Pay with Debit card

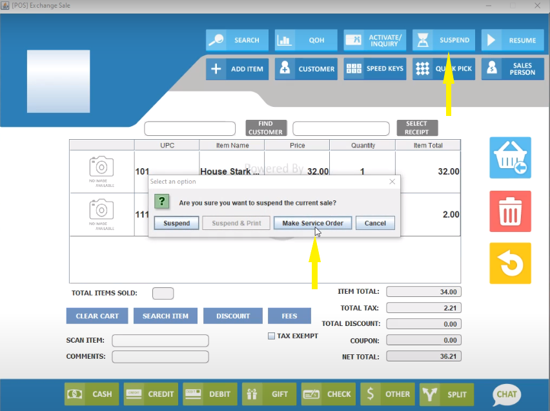click(210, 394)
